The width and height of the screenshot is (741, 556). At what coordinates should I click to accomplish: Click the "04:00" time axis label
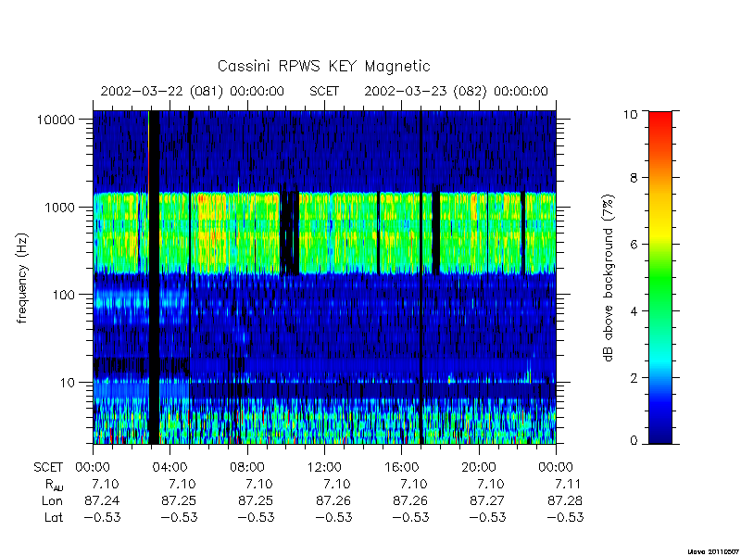tap(170, 468)
